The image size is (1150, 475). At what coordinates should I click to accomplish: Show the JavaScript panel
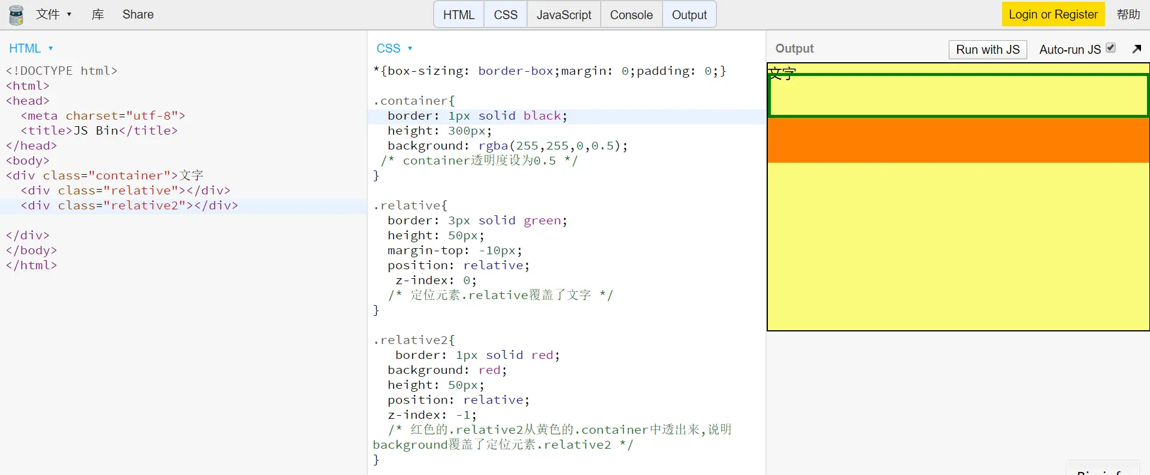[x=564, y=15]
